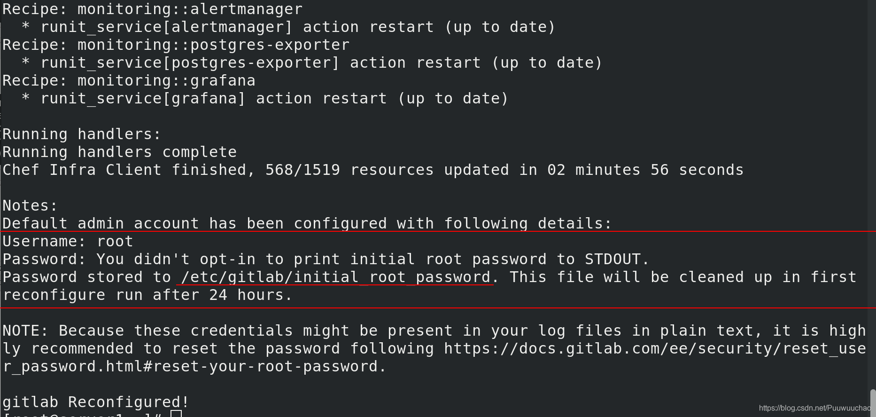Click the runit_service[grafana] action line
Viewport: 876px width, 417px height.
click(265, 99)
